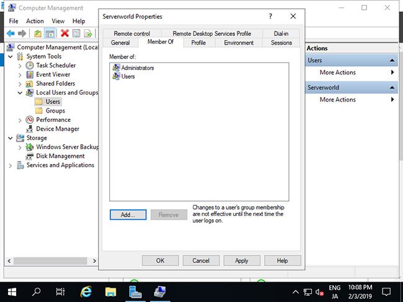Click the dialog Help button

point(283,261)
